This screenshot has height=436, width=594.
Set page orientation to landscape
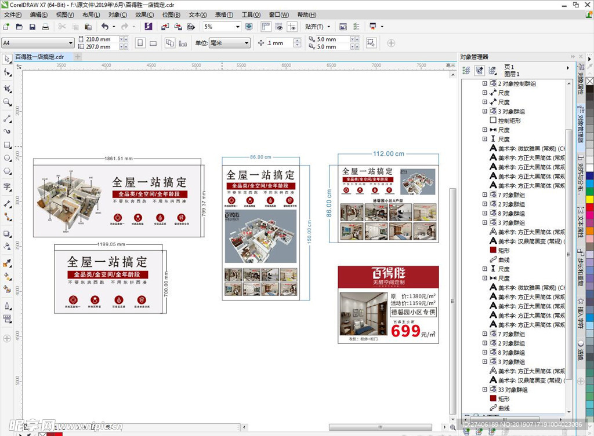coord(153,43)
